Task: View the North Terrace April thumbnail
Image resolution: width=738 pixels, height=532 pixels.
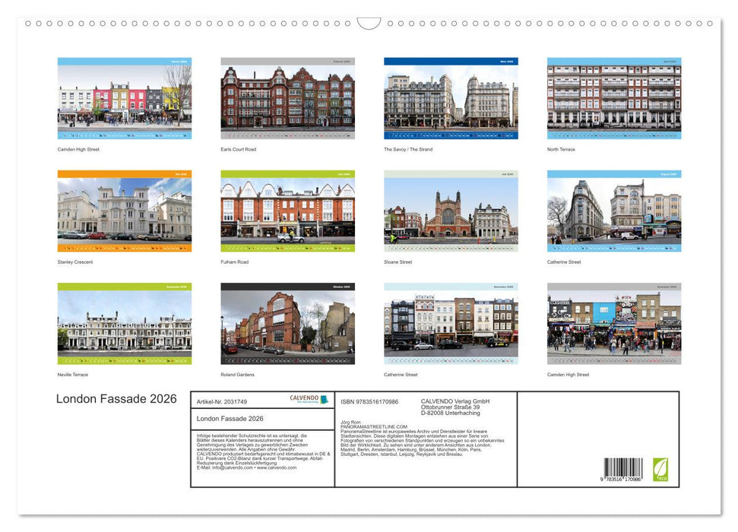Action: pos(613,99)
